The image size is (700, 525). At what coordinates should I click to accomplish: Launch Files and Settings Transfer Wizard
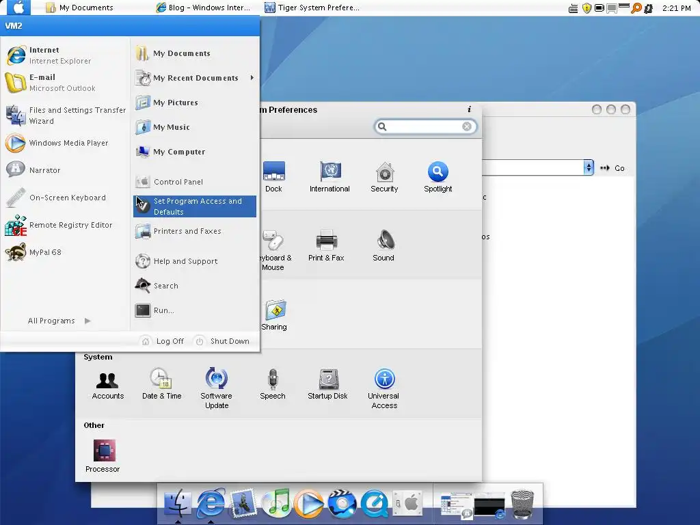click(65, 115)
